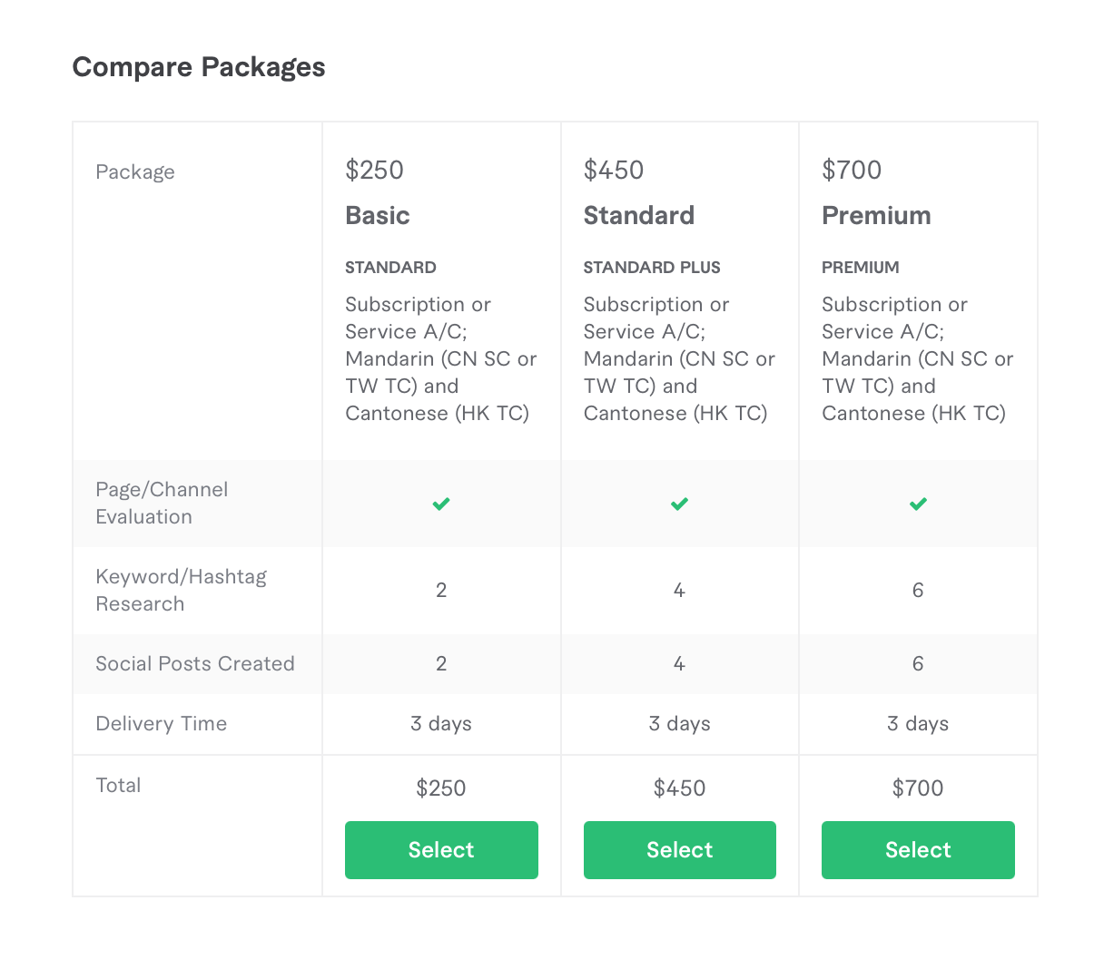
Task: Select the $250 Basic package
Action: coord(441,850)
